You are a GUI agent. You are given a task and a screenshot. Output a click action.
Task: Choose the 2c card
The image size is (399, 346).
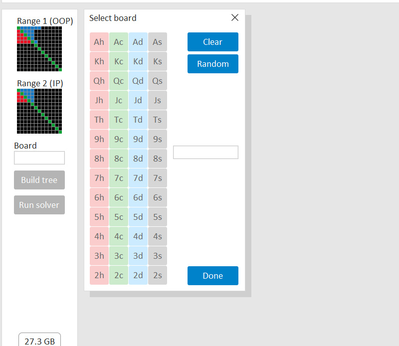tap(119, 275)
